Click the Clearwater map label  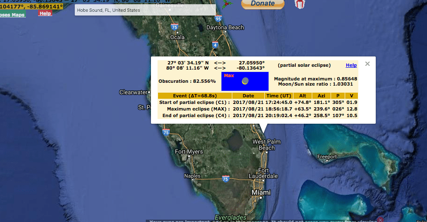(x=134, y=92)
